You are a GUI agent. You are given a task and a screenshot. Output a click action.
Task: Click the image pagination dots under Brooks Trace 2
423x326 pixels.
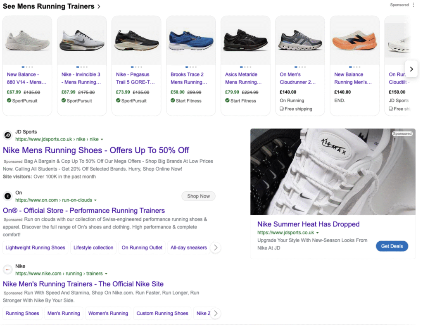(x=191, y=67)
